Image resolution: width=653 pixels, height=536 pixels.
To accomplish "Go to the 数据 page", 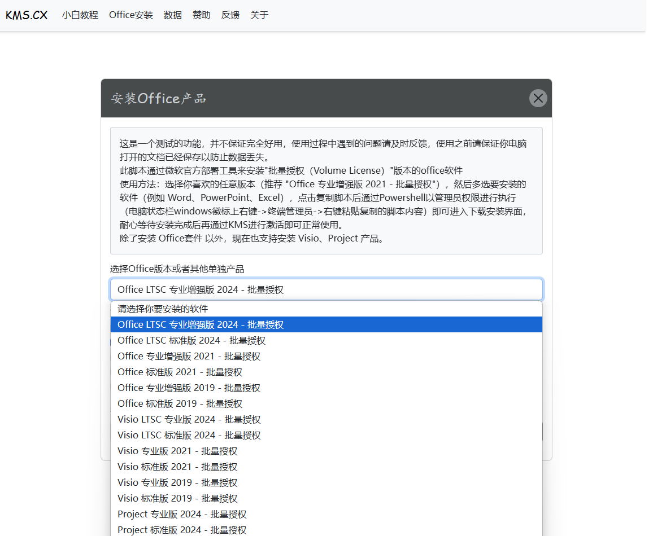I will coord(173,15).
